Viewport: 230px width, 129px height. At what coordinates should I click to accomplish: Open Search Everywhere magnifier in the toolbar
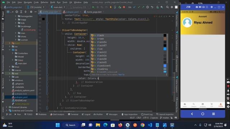167,7
